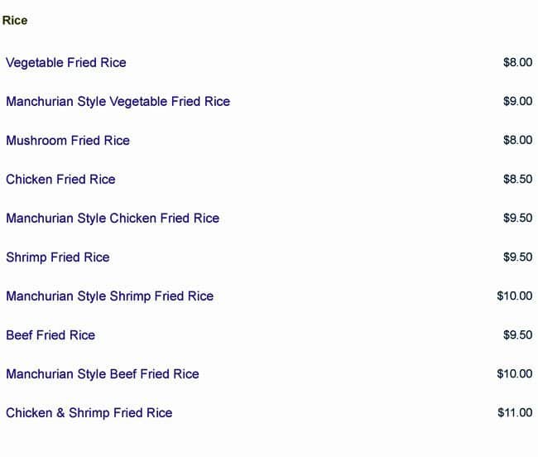Click Chicken & Shrimp Fried Rice
The width and height of the screenshot is (538, 457).
[89, 412]
